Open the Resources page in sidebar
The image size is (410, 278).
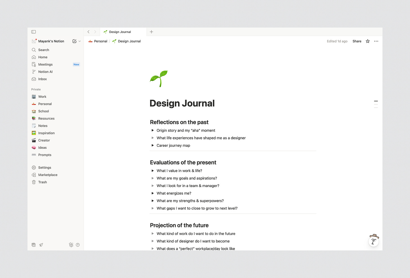click(56, 119)
